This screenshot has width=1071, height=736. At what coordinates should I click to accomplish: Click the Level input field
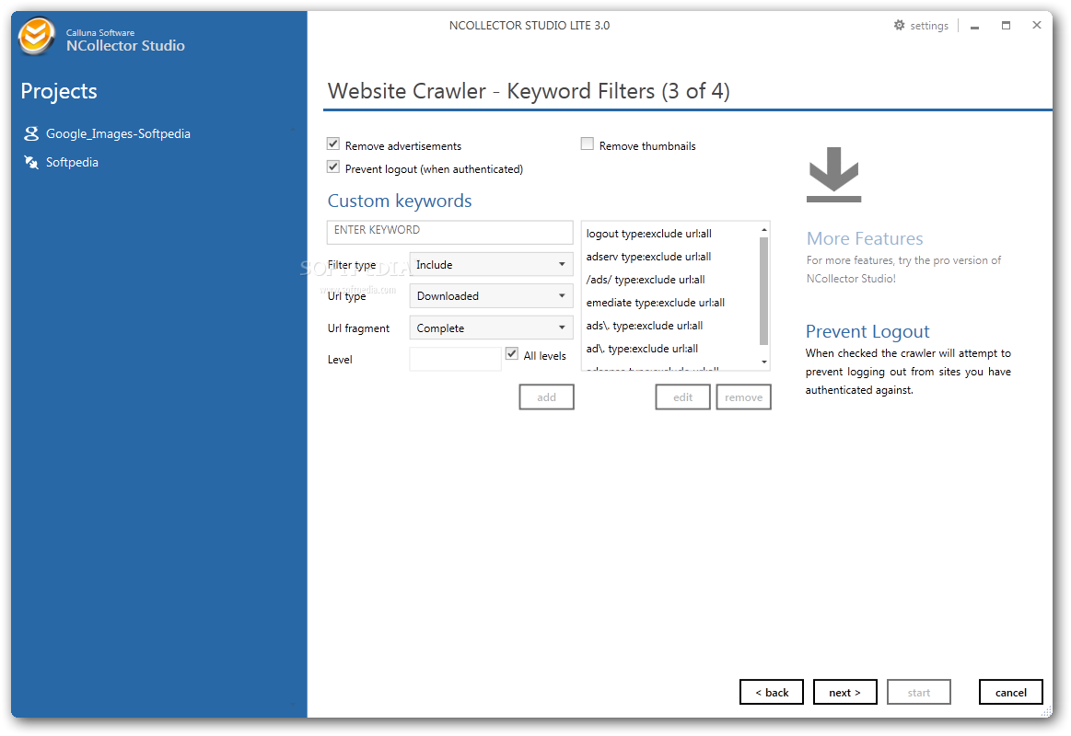pos(456,360)
